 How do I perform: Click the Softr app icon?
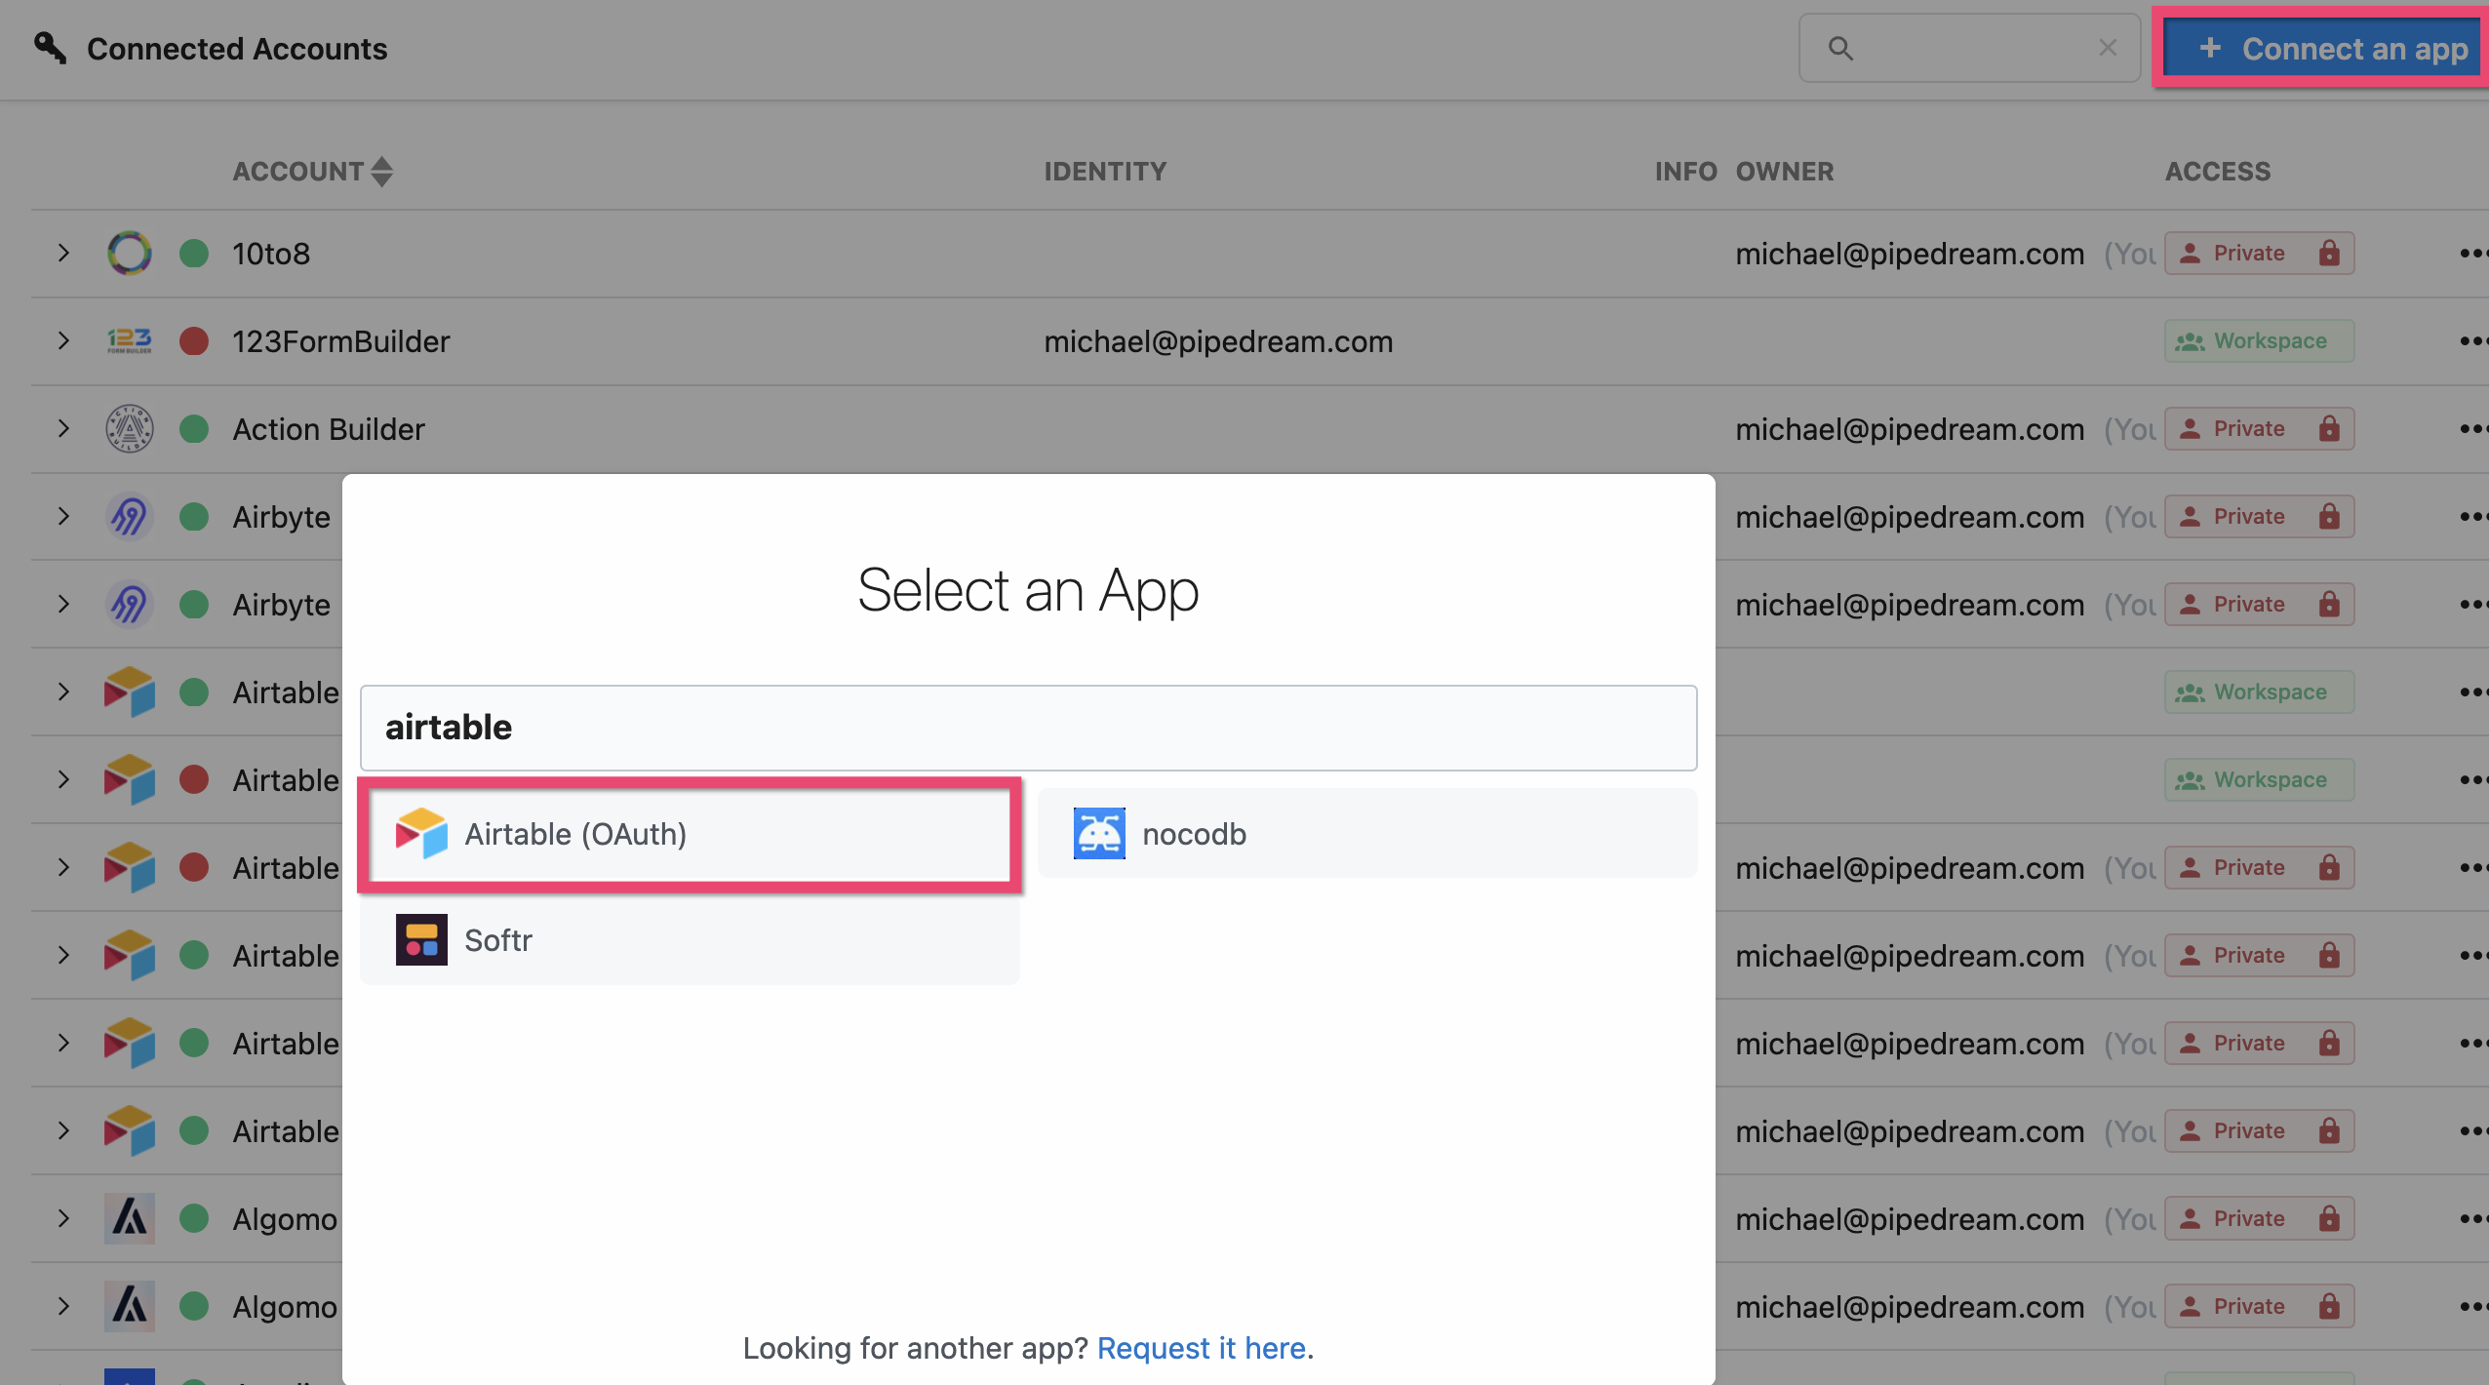click(421, 938)
